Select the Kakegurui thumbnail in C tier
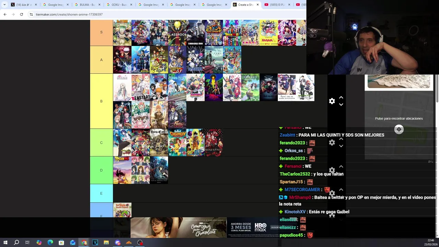 click(x=214, y=143)
